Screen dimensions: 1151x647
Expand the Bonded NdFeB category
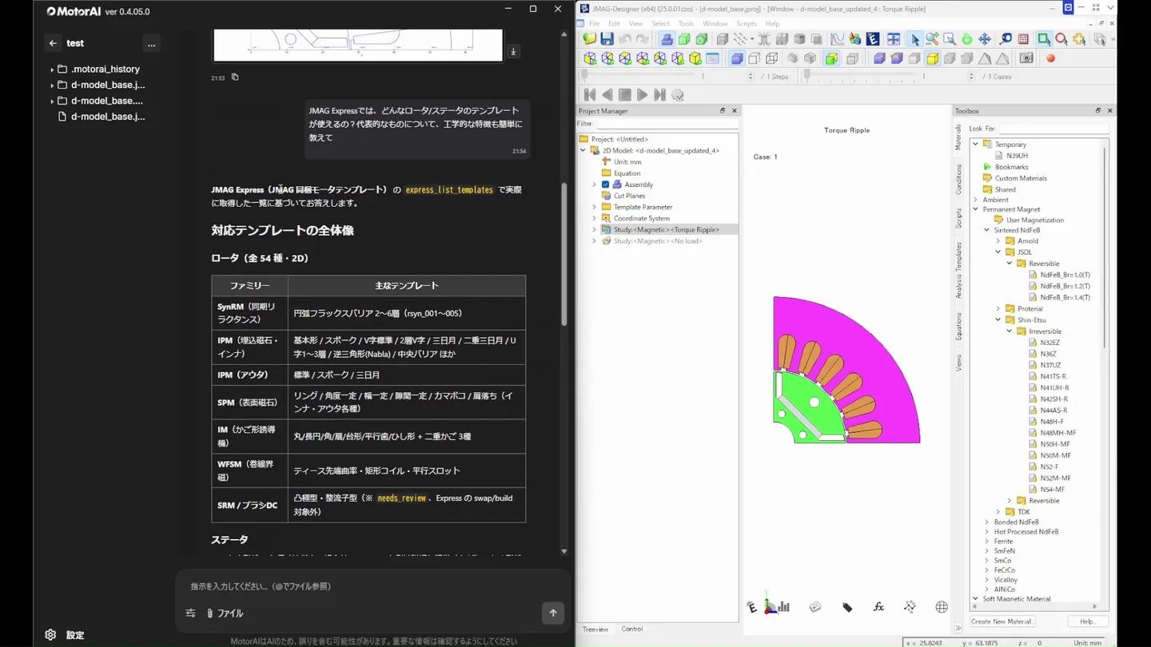(986, 522)
